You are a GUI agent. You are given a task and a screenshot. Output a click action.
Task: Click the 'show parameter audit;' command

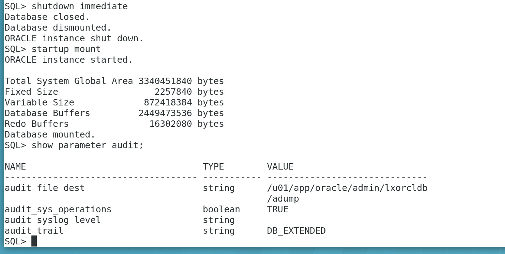tap(87, 145)
